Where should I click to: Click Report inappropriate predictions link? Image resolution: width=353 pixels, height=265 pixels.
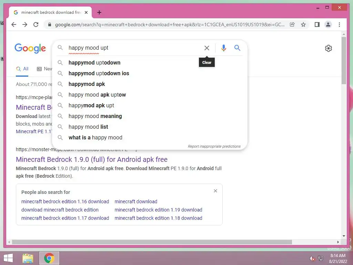coord(214,146)
